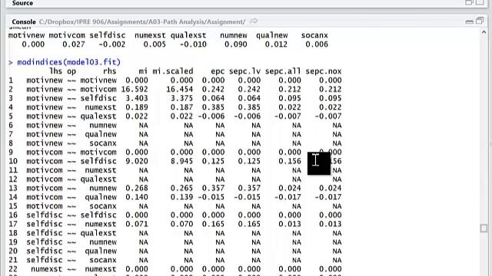
Task: Click the qualexst heading in the top row
Action: pyautogui.click(x=188, y=35)
